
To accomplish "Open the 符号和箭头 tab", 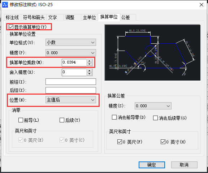I will pos(34,17).
